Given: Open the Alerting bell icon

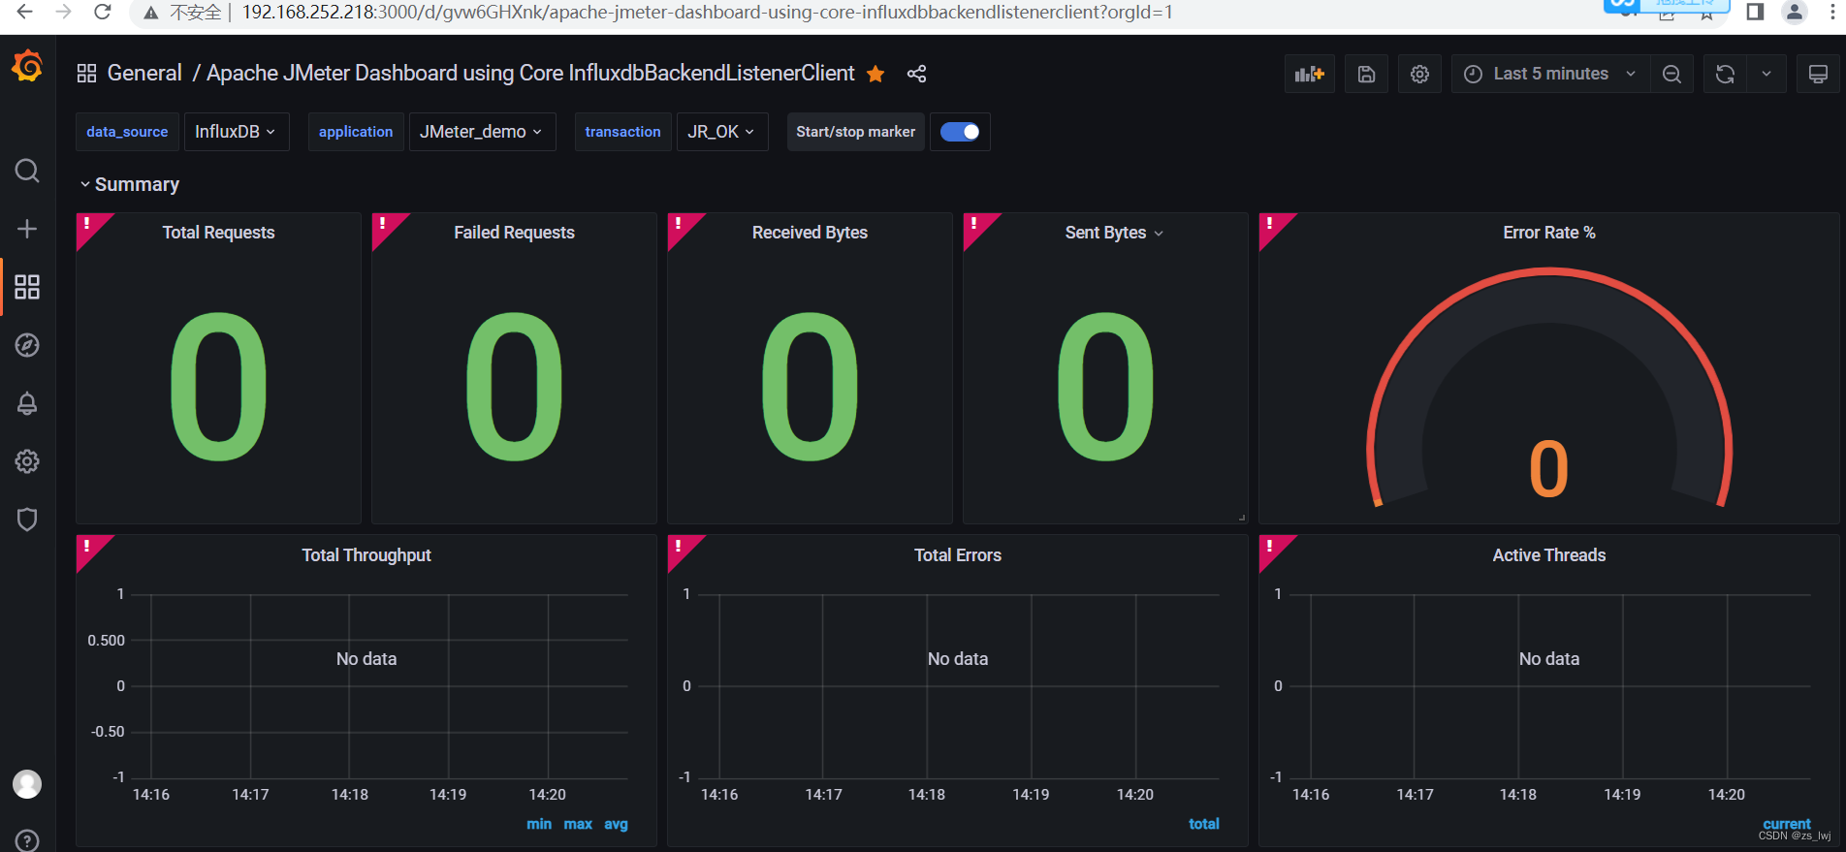Looking at the screenshot, I should [27, 403].
